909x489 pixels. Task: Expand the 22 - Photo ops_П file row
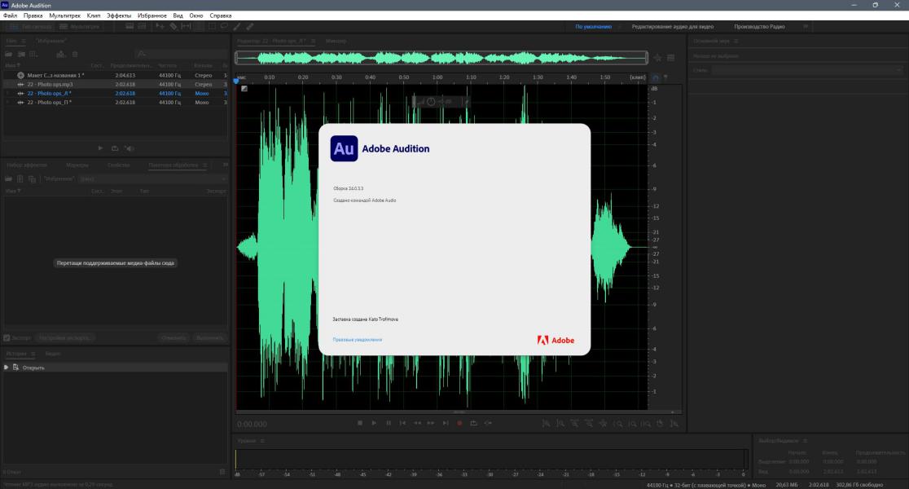tap(7, 103)
